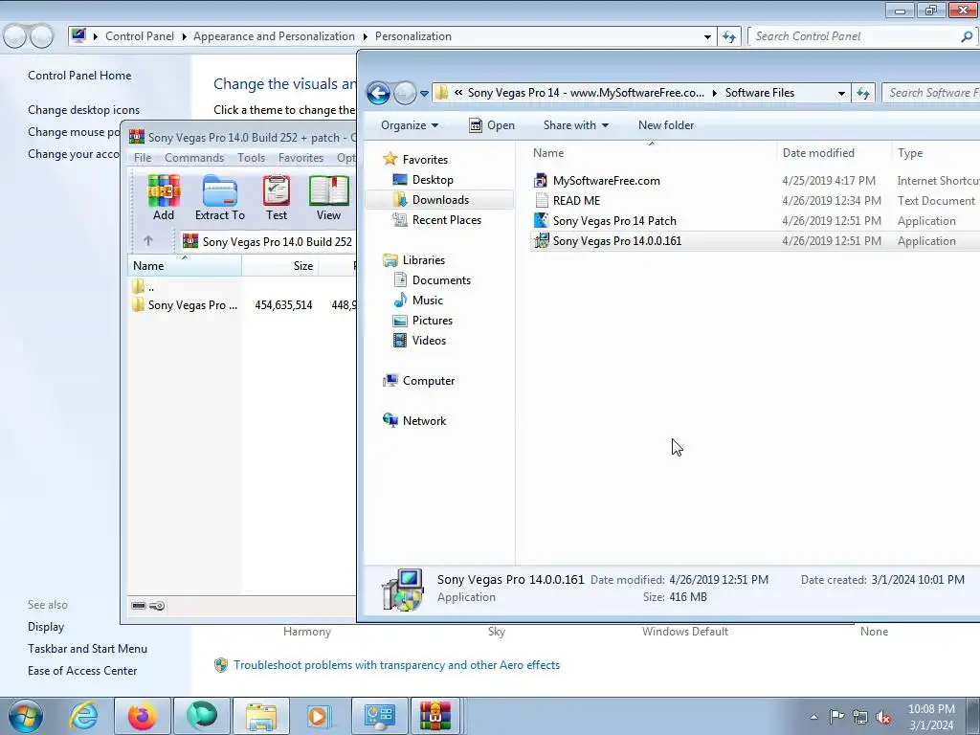Screen dimensions: 980x735
Task: Click the muted volume tray icon
Action: (x=883, y=718)
